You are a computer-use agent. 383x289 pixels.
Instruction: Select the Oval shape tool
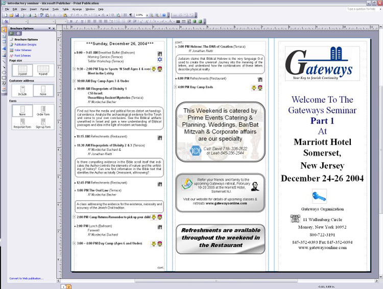click(4, 73)
